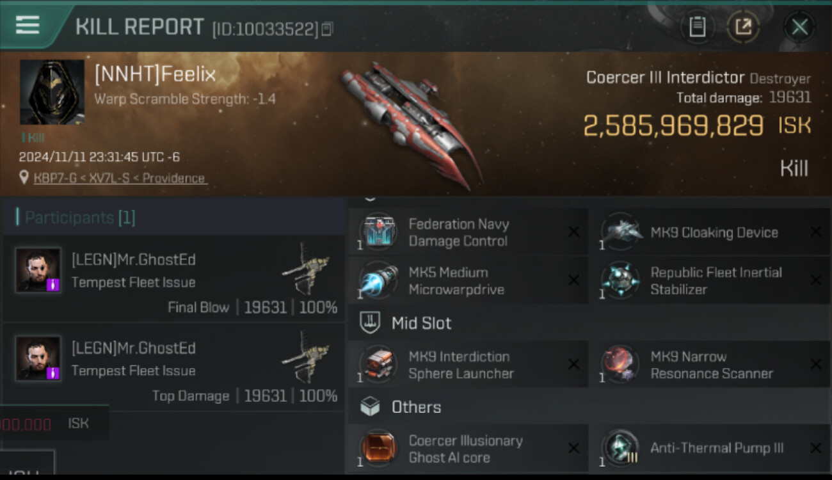Tap the Anti-Thermal Pump III rig
Image resolution: width=832 pixels, height=480 pixels.
click(710, 449)
